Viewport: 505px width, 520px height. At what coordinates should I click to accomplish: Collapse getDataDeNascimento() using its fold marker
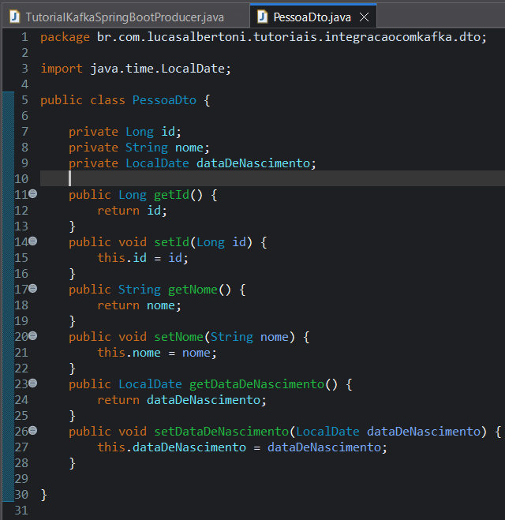[33, 383]
